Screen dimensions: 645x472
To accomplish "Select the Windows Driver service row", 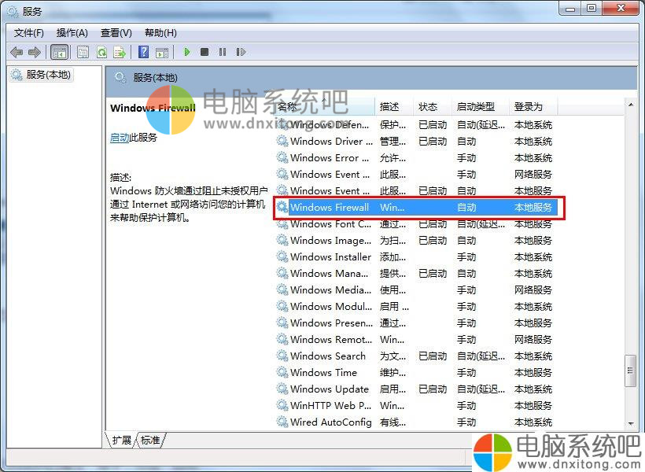I will coord(416,142).
